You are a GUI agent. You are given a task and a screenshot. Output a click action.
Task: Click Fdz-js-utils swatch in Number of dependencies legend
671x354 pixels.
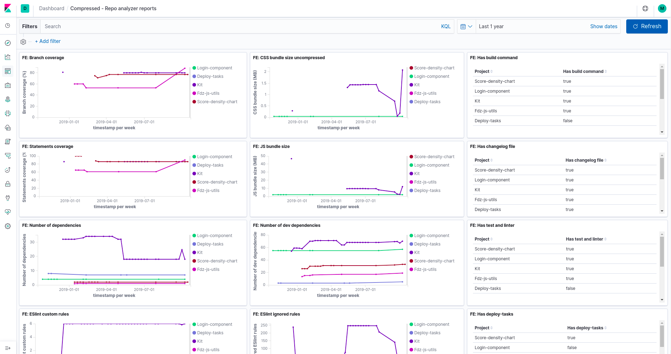click(194, 269)
